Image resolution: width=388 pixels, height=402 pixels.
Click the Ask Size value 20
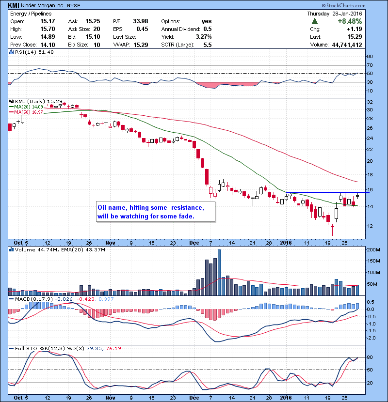point(97,29)
